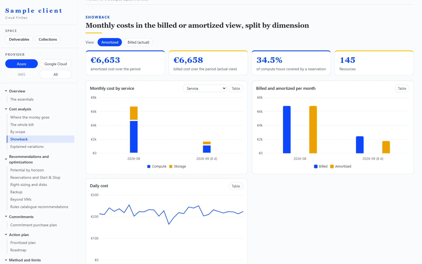The image size is (422, 264).
Task: Open The essentials page
Action: [x=22, y=99]
